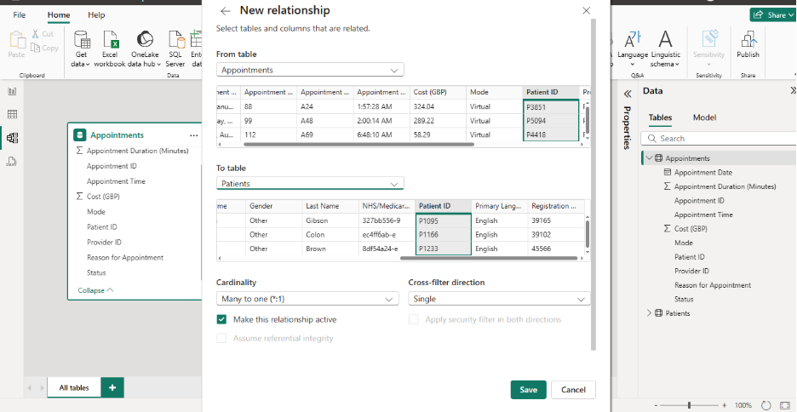Switch to the Model tab in Data pane
Viewport: 797px width, 412px height.
[704, 117]
